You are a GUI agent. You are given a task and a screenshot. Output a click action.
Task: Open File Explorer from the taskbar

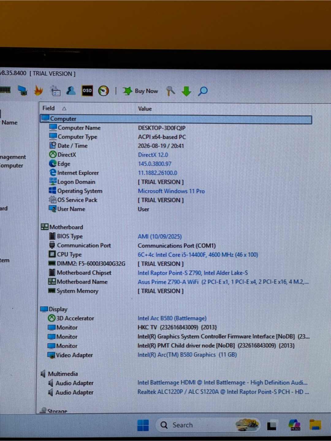[315, 425]
